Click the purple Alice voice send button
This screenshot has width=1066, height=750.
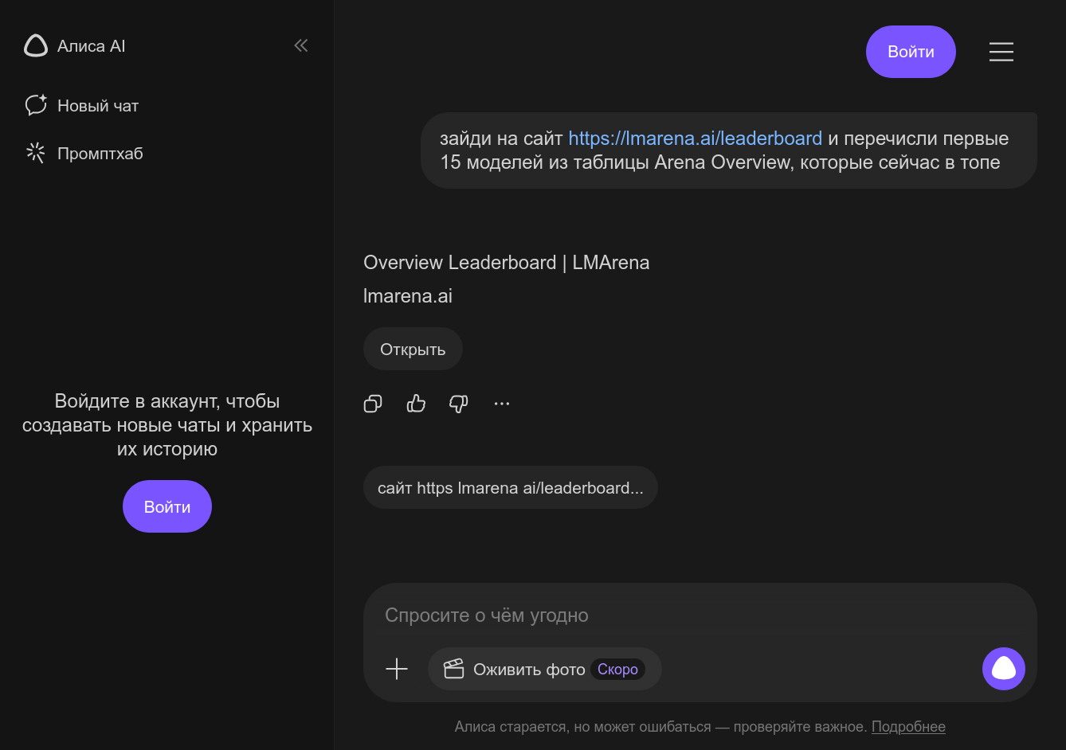(x=1003, y=669)
